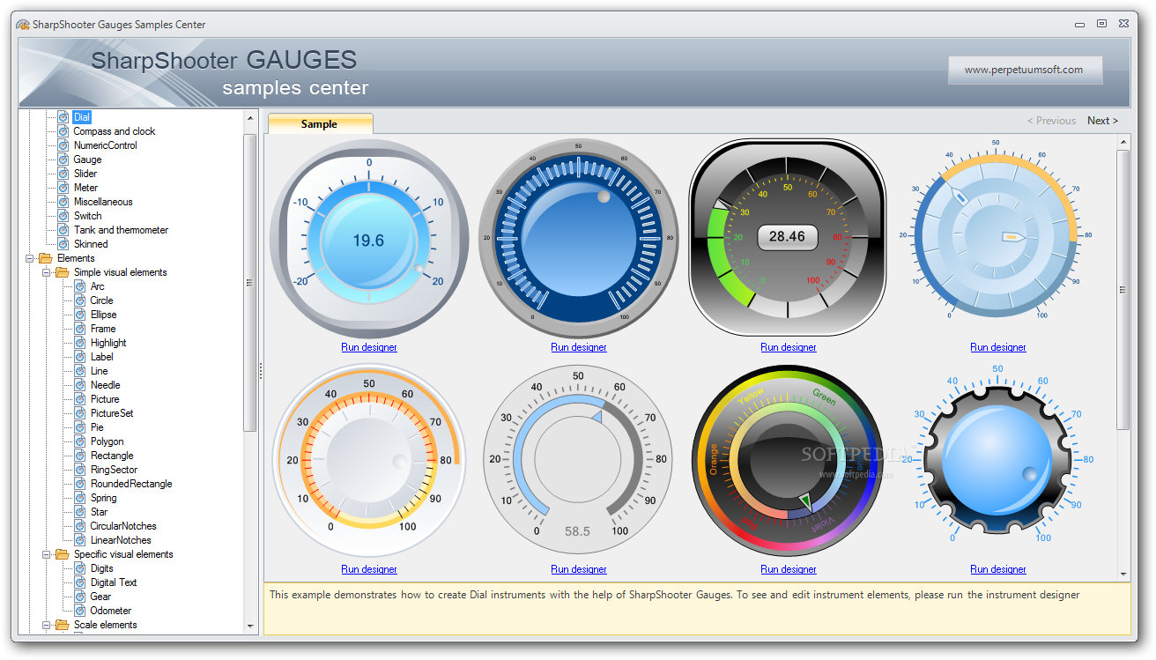Collapse the Simple visual elements node
The height and width of the screenshot is (660, 1156).
[47, 272]
